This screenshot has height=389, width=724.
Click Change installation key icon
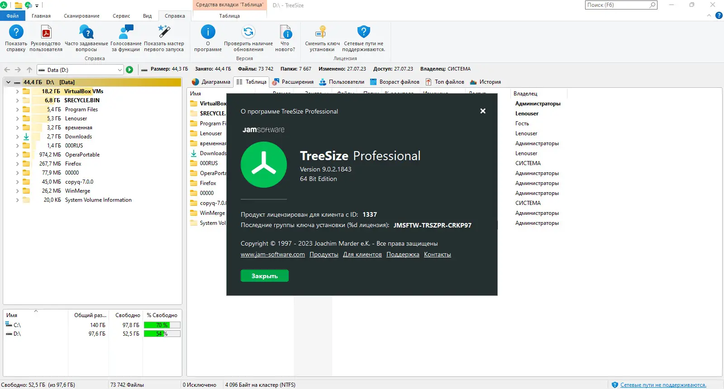coord(322,32)
